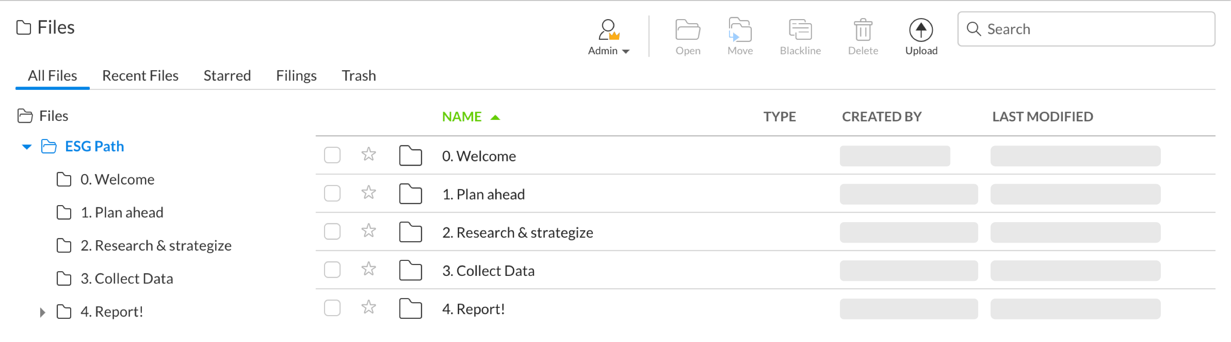Image resolution: width=1231 pixels, height=342 pixels.
Task: Switch to the Starred tab
Action: tap(227, 76)
